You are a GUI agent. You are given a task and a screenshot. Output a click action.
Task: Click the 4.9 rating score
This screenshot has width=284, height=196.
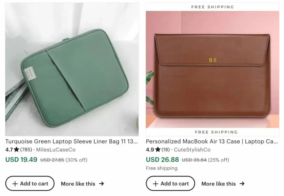(x=151, y=150)
